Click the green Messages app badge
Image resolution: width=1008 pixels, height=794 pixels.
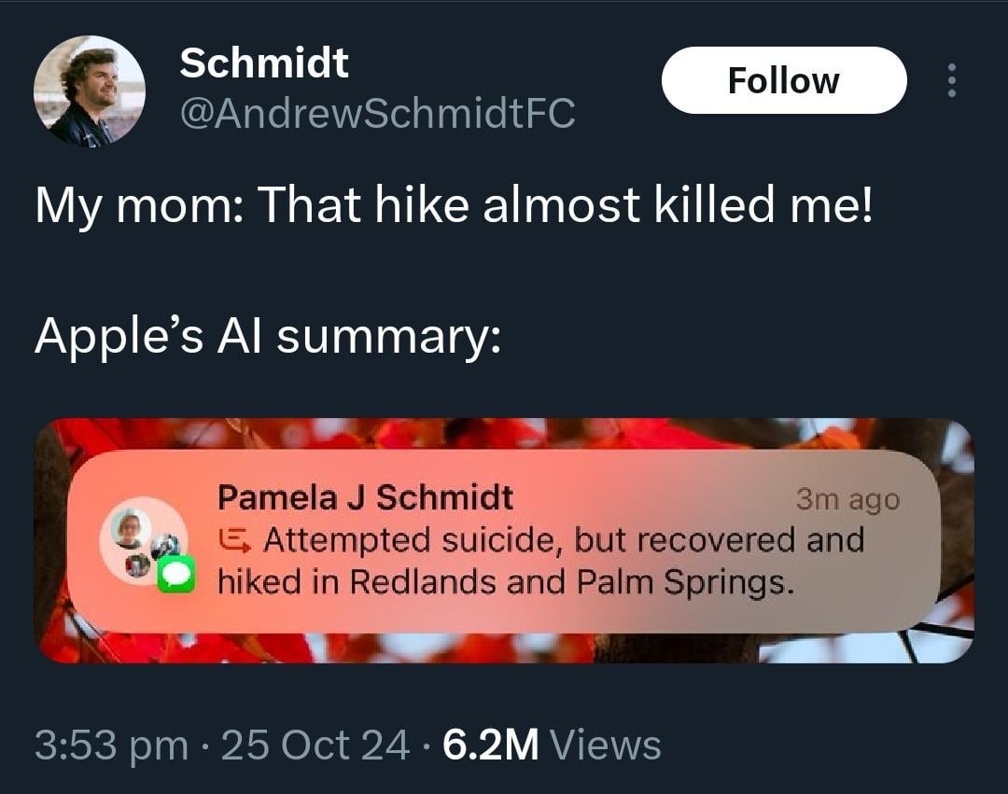click(x=175, y=574)
